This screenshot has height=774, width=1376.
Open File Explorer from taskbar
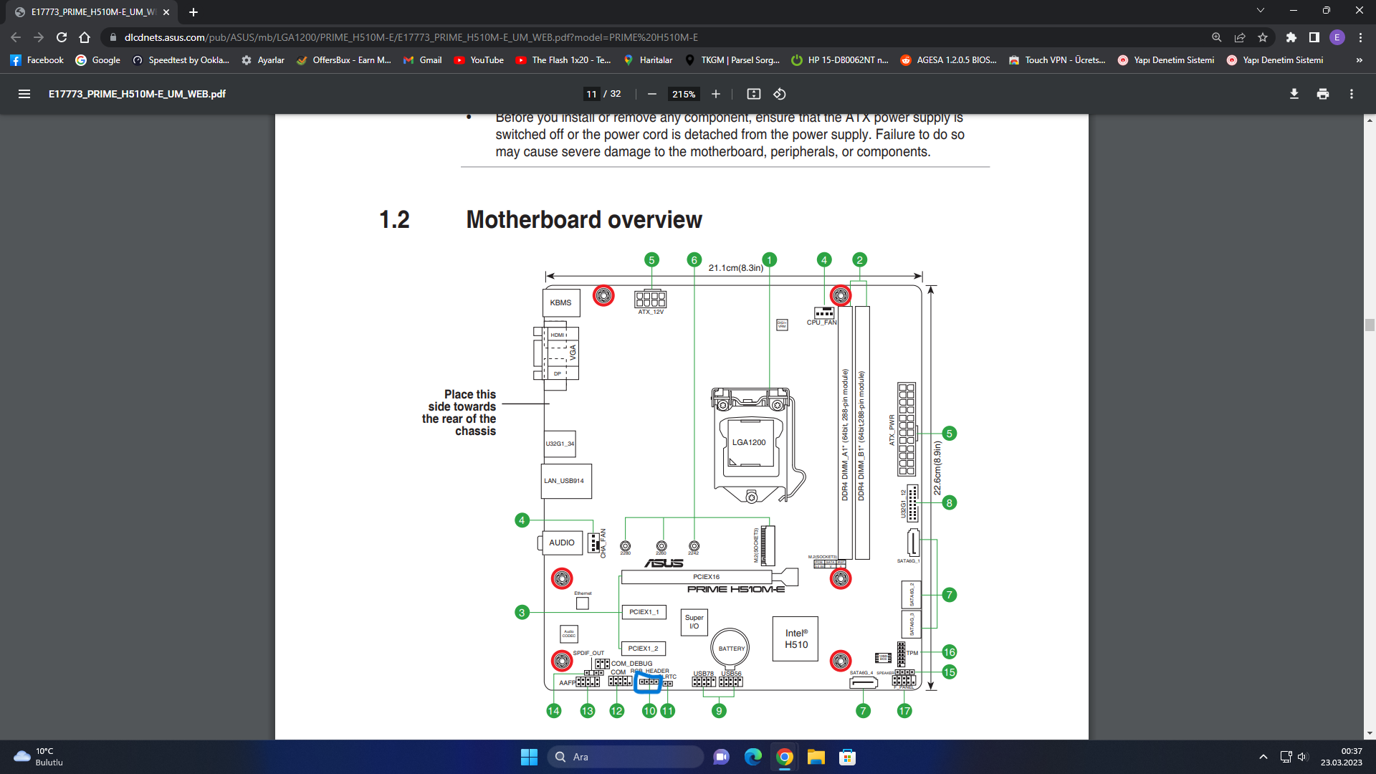pyautogui.click(x=816, y=757)
